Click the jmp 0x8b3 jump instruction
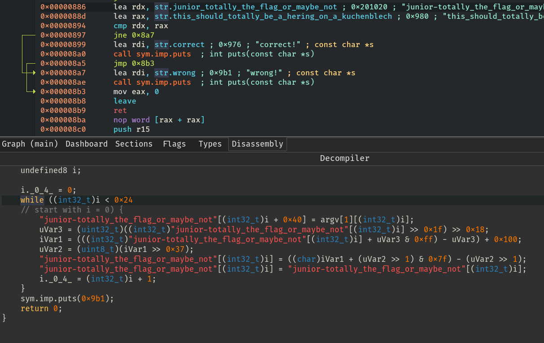Viewport: 544px width, 343px height. point(134,64)
